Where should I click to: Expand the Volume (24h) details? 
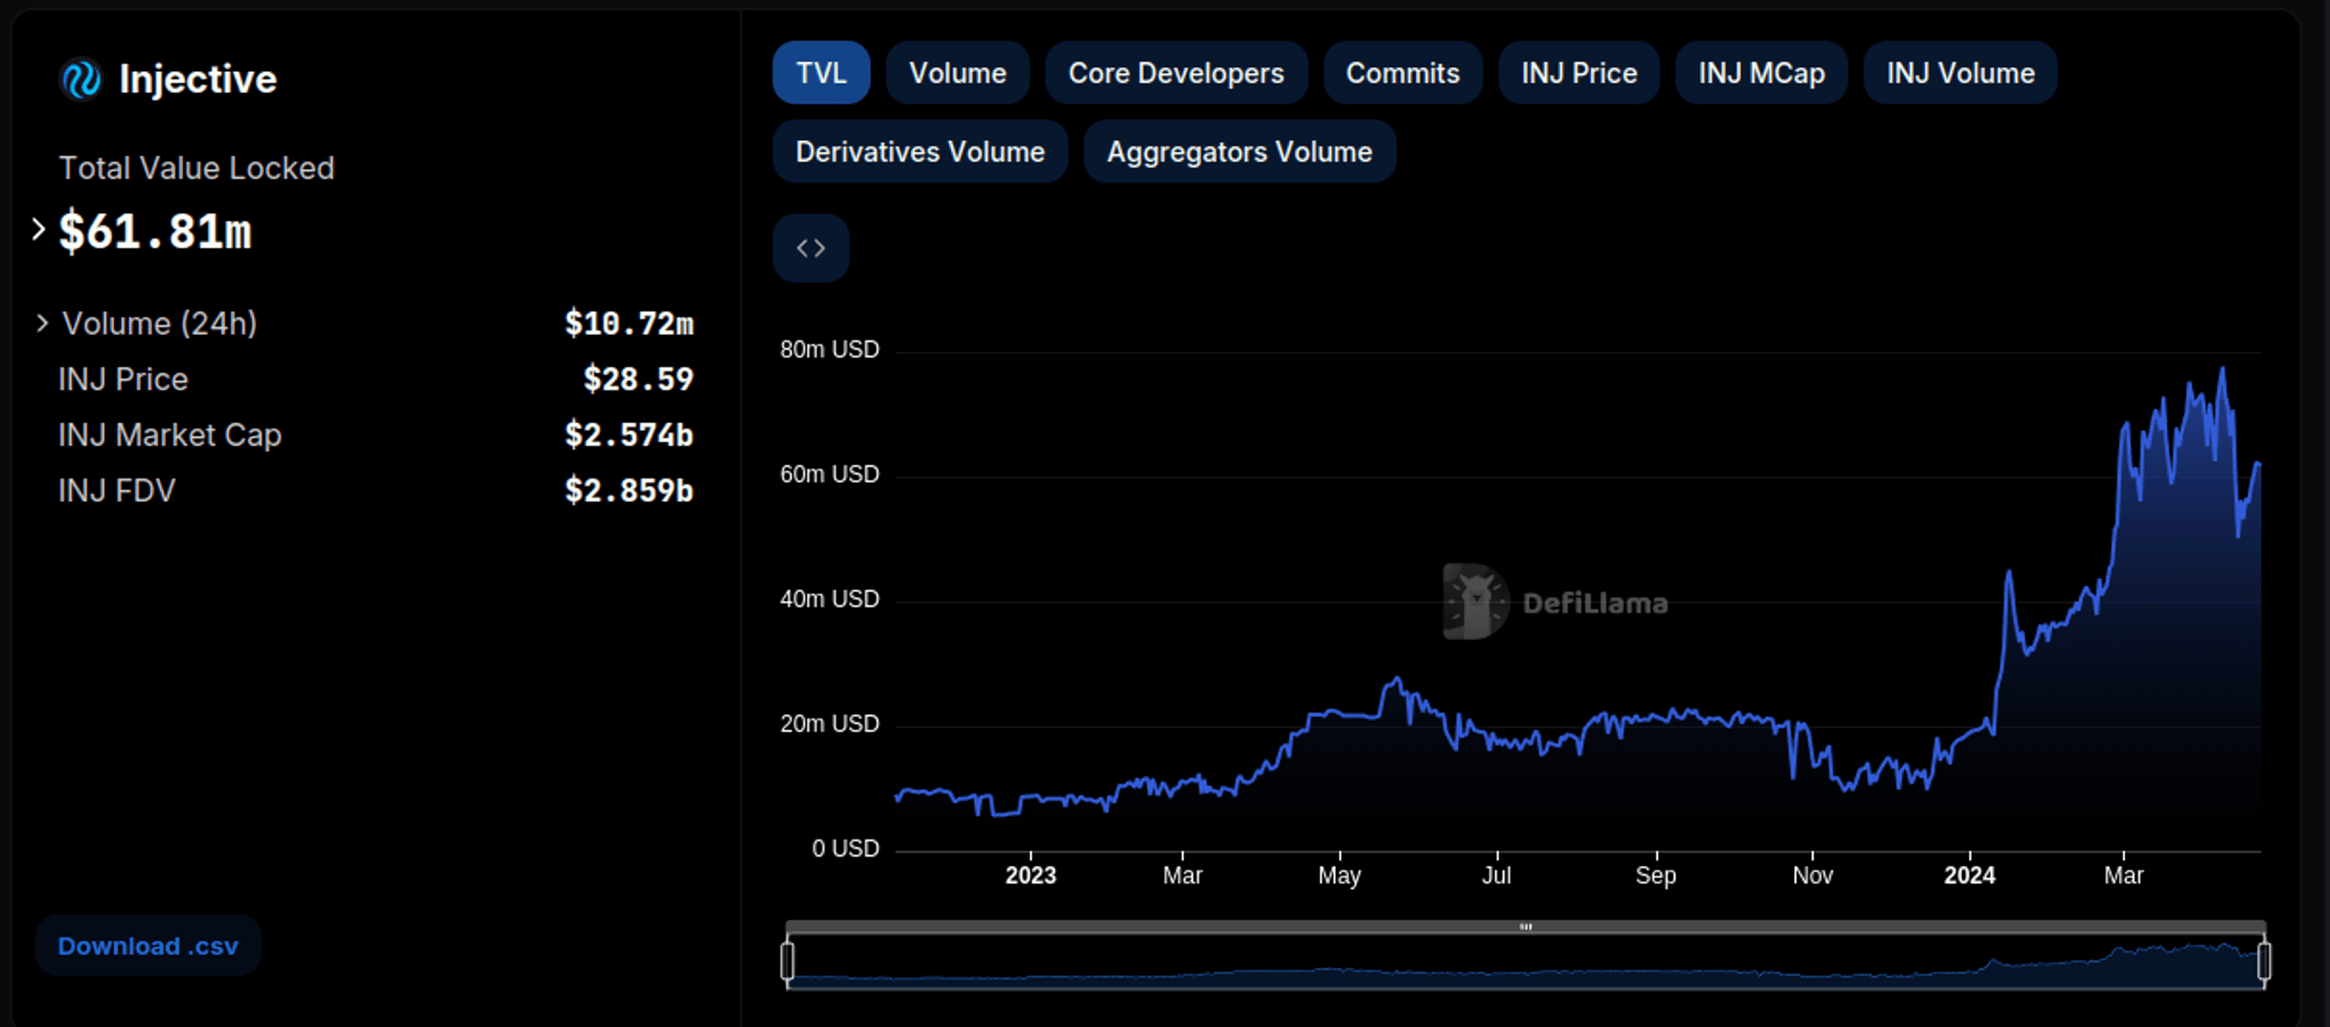(x=41, y=323)
